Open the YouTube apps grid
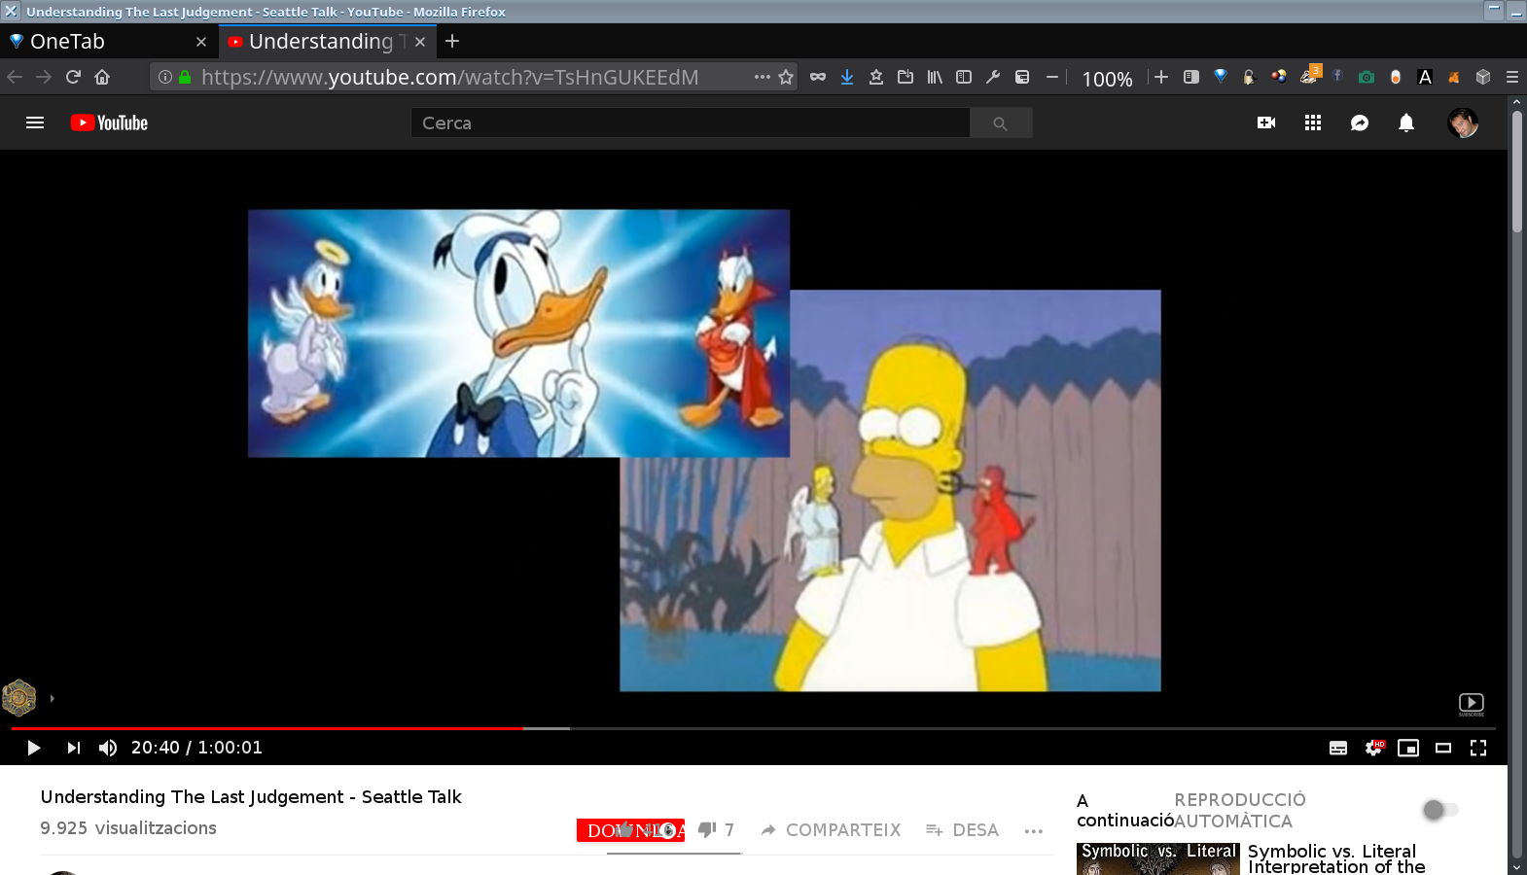 pyautogui.click(x=1313, y=122)
